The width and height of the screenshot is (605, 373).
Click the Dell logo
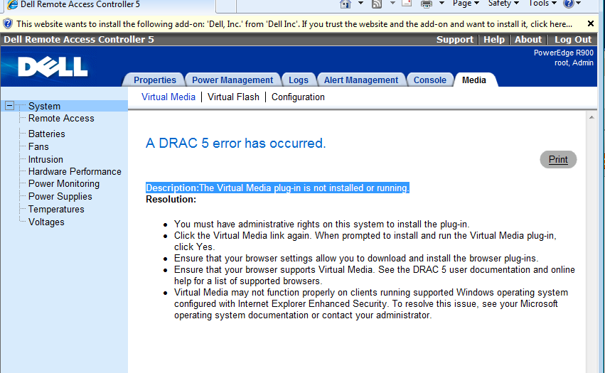[53, 67]
